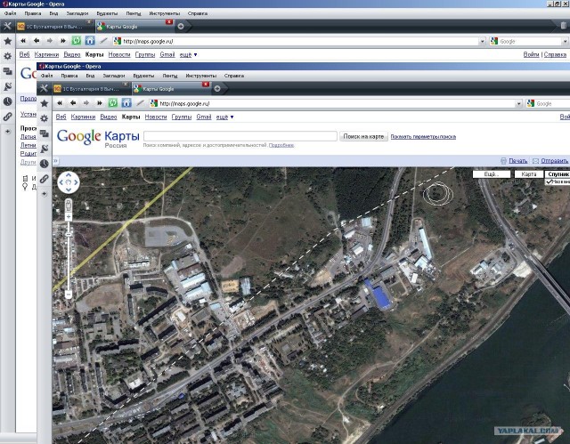Close the Карты Google tab in the front window
Viewport: 570px width, 444px height.
click(x=206, y=85)
